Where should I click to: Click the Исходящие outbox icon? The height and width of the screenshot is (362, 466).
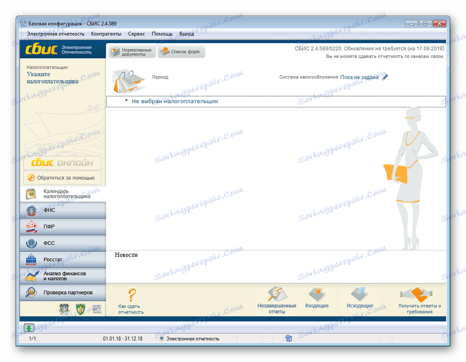pyautogui.click(x=359, y=294)
